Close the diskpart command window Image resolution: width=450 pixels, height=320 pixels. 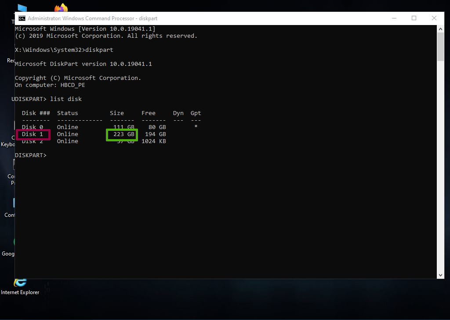(x=434, y=18)
